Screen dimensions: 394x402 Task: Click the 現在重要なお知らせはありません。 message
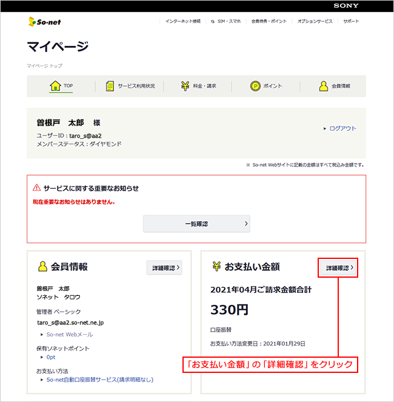click(74, 202)
